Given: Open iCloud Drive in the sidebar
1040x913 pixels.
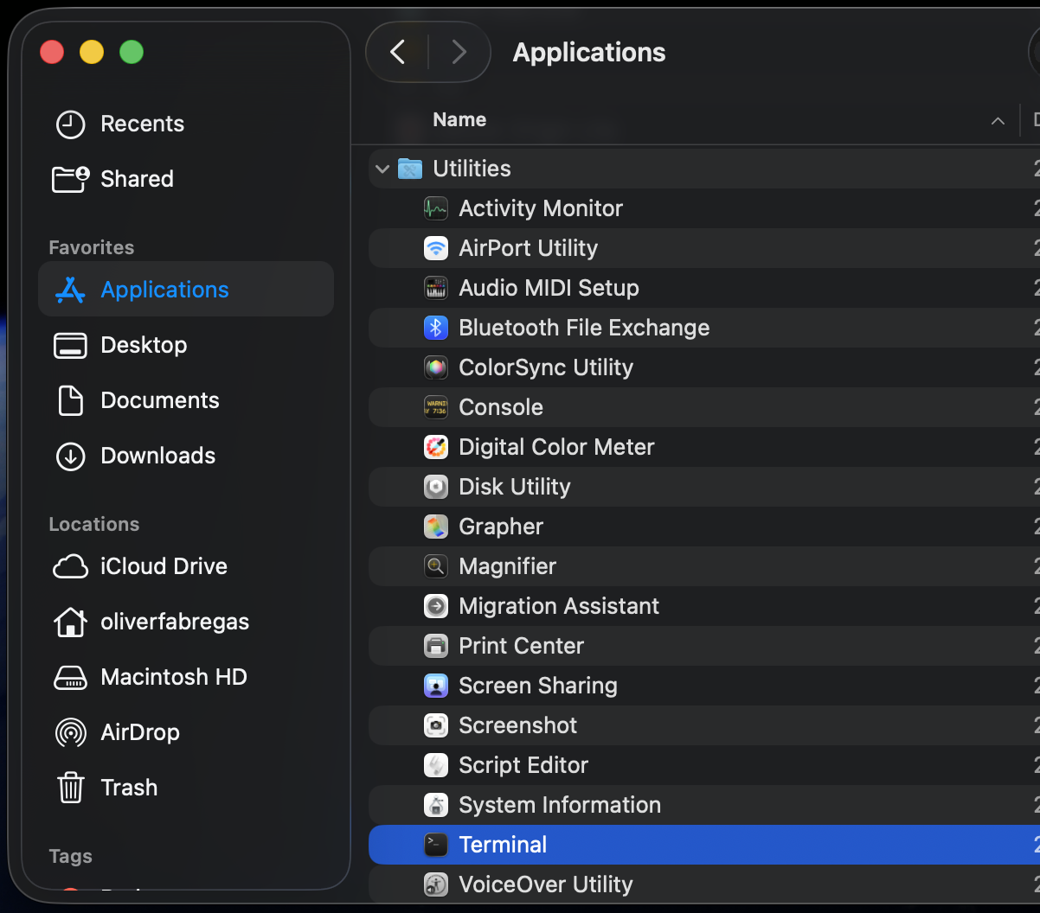Looking at the screenshot, I should pos(164,566).
